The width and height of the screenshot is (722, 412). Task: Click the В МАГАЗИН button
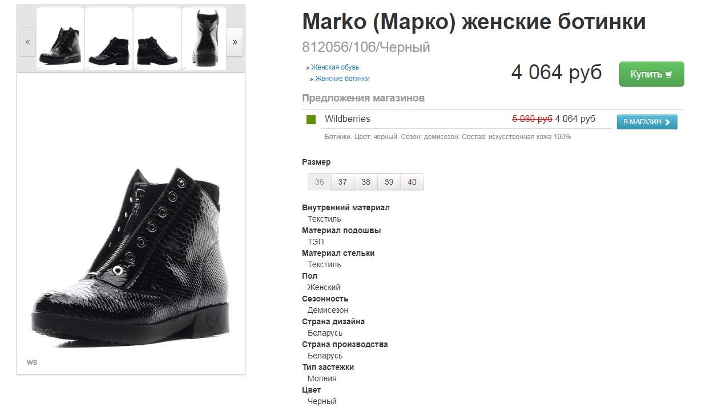pyautogui.click(x=647, y=122)
